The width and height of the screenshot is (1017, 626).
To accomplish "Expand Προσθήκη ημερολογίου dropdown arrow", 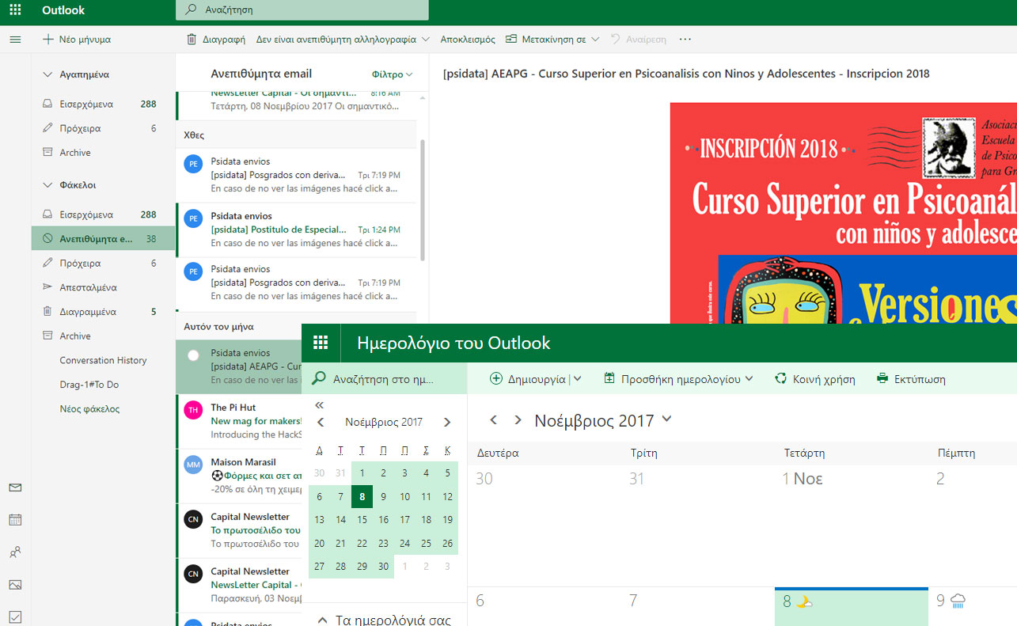I will point(749,378).
